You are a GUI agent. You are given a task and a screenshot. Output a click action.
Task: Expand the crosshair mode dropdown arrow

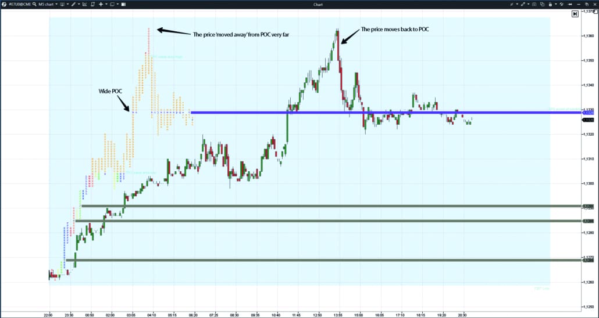pos(106,4)
